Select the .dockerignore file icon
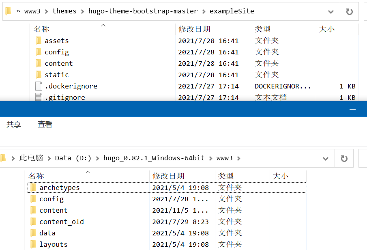 pyautogui.click(x=39, y=86)
